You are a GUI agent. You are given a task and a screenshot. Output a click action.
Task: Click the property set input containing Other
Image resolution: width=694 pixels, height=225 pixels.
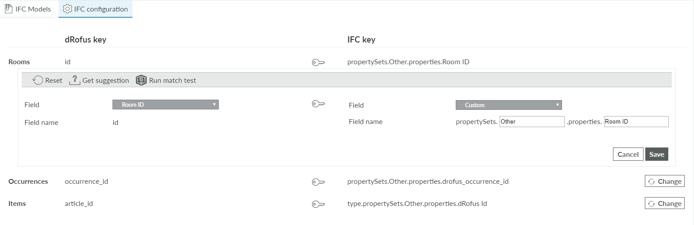click(x=531, y=121)
